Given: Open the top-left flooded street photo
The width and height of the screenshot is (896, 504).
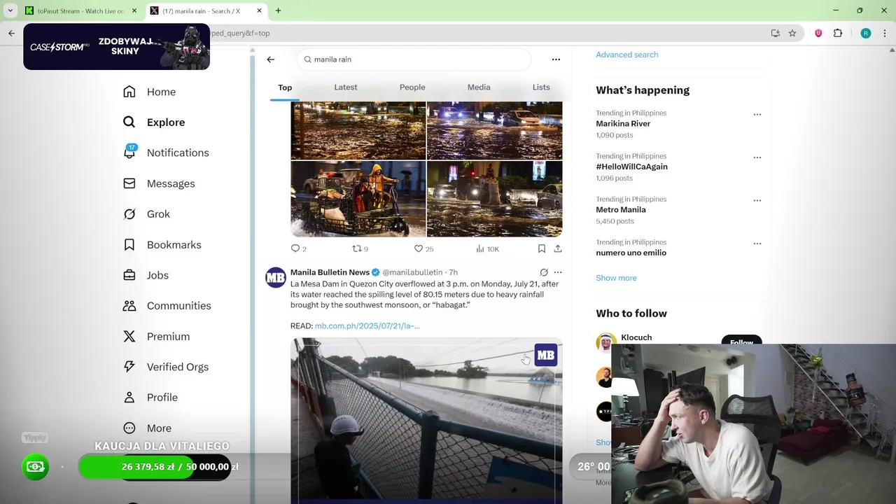Looking at the screenshot, I should 358,130.
